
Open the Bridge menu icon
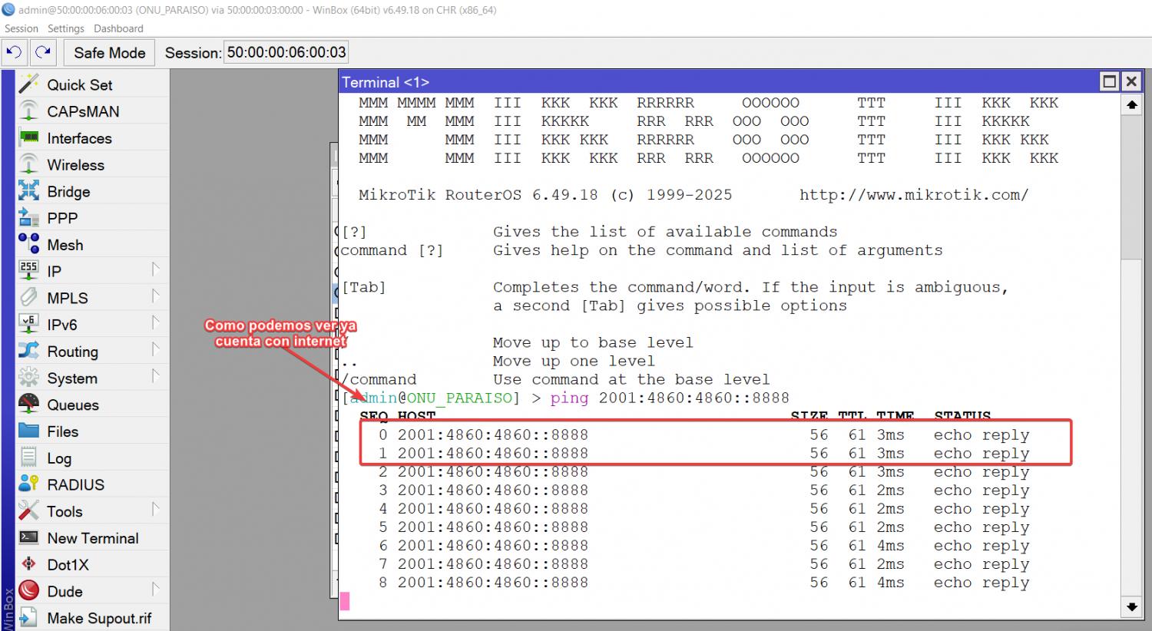[28, 191]
